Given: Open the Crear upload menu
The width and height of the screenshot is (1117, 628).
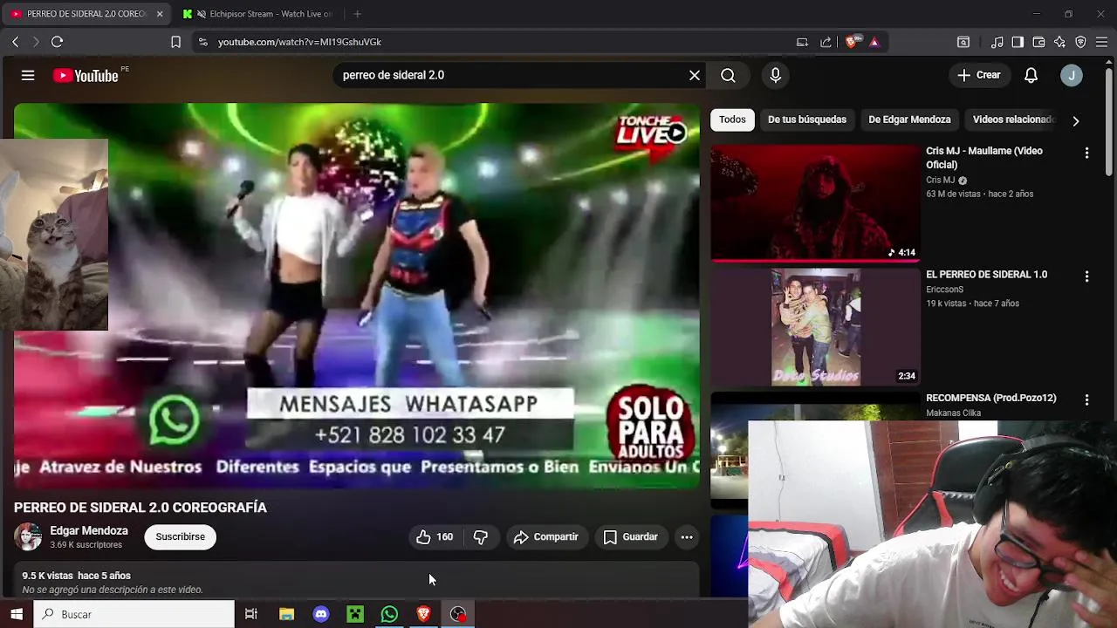Looking at the screenshot, I should tap(979, 75).
